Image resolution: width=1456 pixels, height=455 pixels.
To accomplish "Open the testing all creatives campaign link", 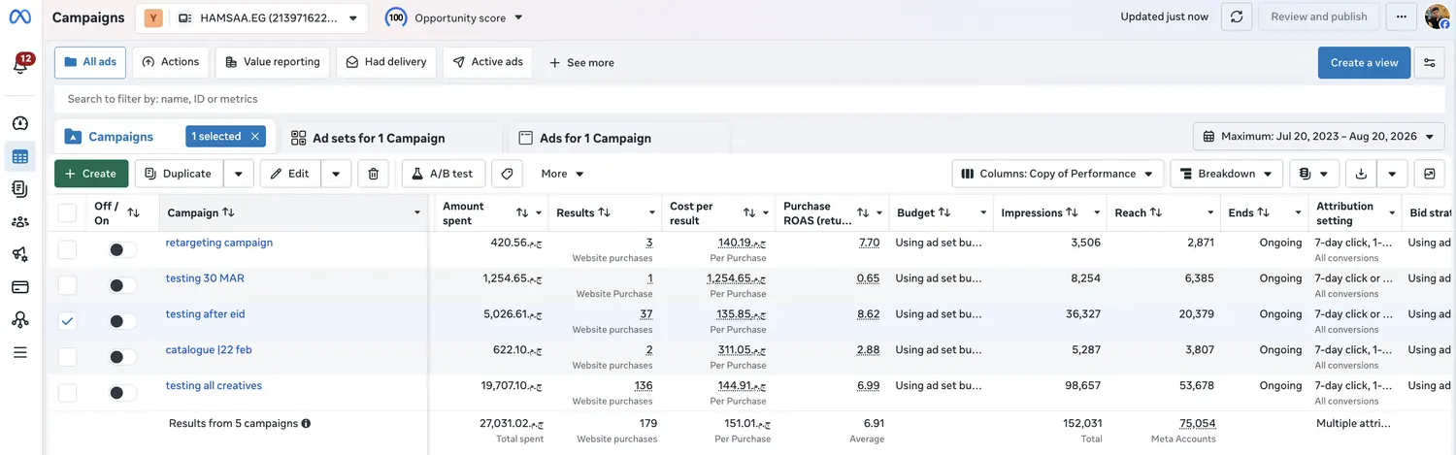I will [214, 385].
